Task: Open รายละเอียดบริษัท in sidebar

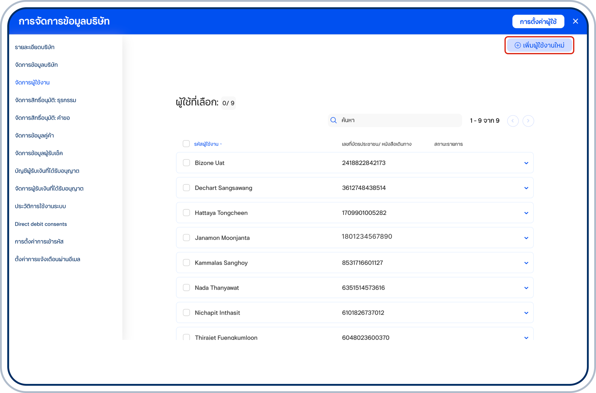Action: [35, 47]
